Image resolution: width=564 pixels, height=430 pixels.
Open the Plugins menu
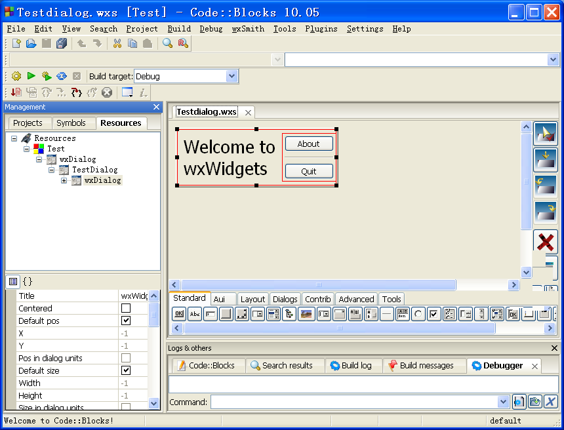point(321,29)
